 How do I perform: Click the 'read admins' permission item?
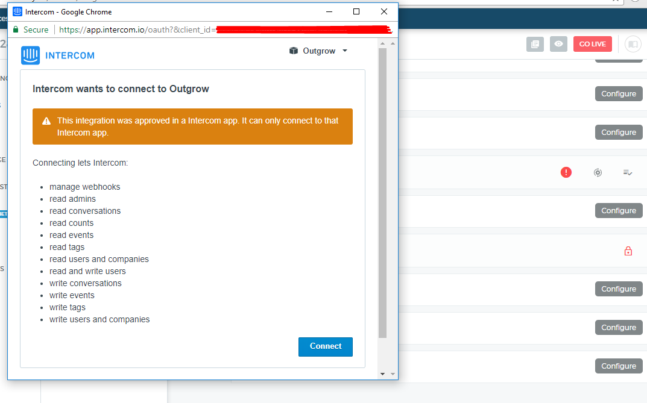[72, 199]
